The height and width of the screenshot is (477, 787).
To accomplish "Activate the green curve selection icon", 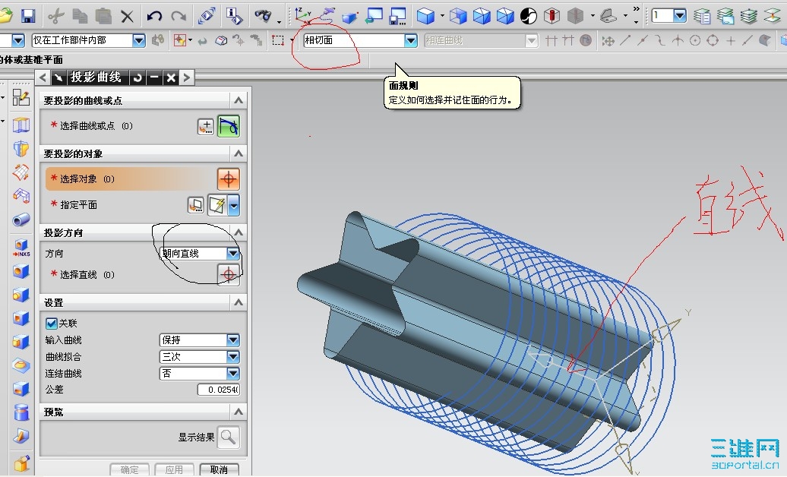I will pyautogui.click(x=229, y=126).
